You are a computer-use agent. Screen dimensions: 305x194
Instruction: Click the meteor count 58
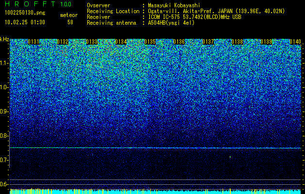pos(70,22)
